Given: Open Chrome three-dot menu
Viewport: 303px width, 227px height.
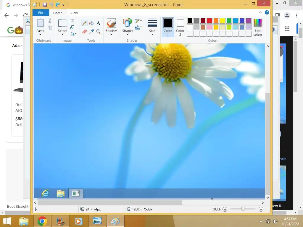Looking at the screenshot, I should (296, 15).
